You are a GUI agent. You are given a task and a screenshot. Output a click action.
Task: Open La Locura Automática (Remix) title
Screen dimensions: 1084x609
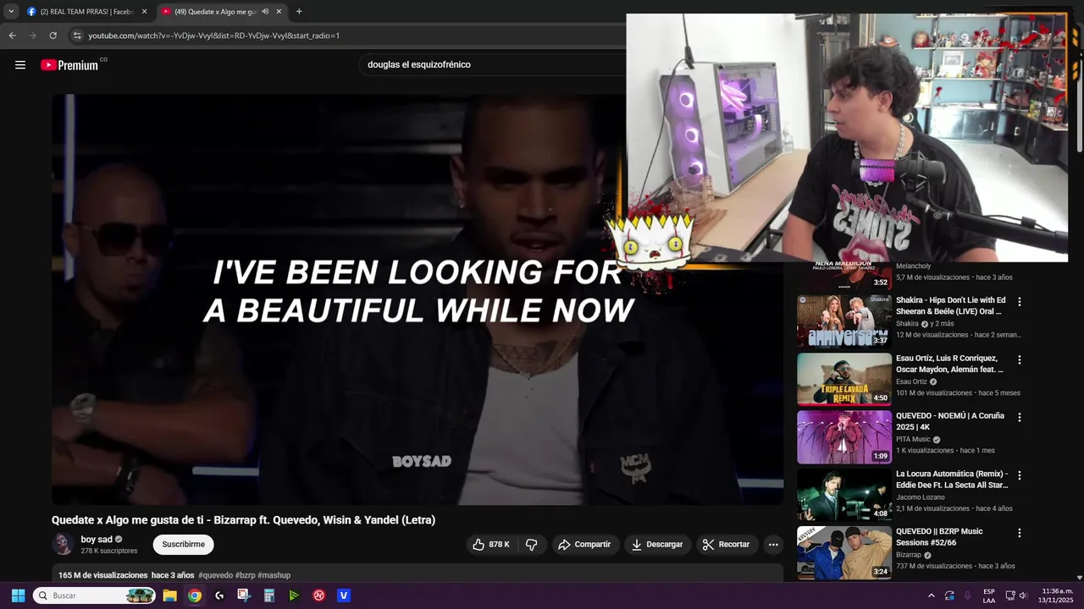[953, 480]
